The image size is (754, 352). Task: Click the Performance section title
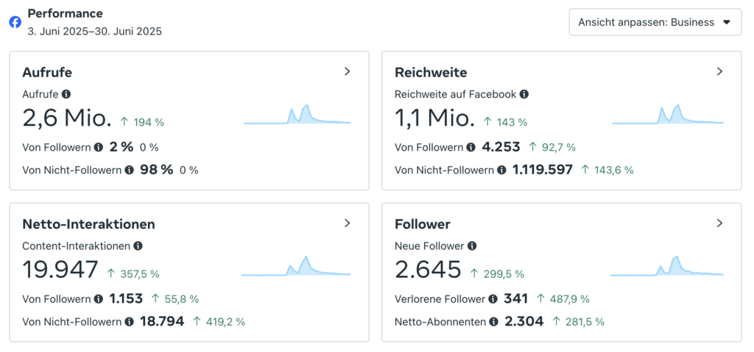(x=65, y=13)
